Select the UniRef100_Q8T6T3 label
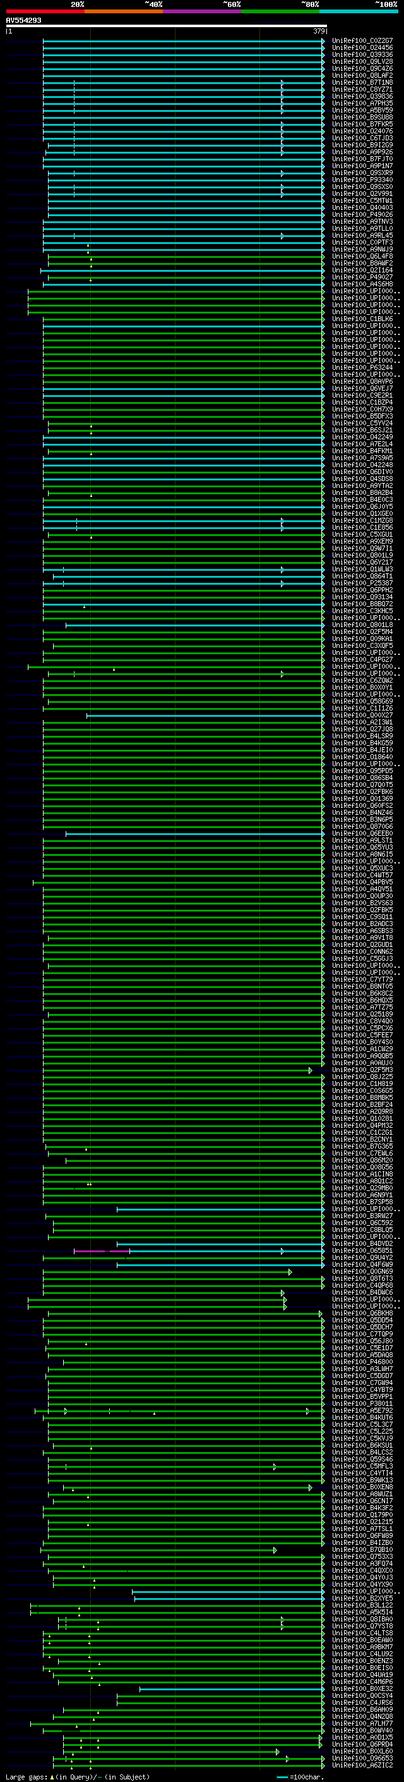Screen dimensions: 404x1782 tap(362, 1278)
